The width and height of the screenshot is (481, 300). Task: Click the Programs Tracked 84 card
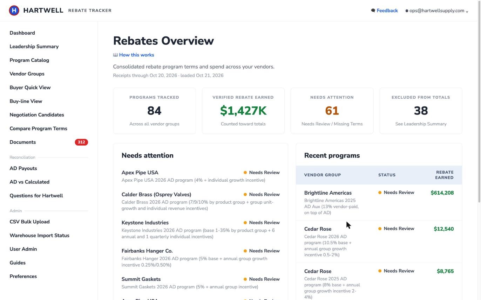click(154, 111)
